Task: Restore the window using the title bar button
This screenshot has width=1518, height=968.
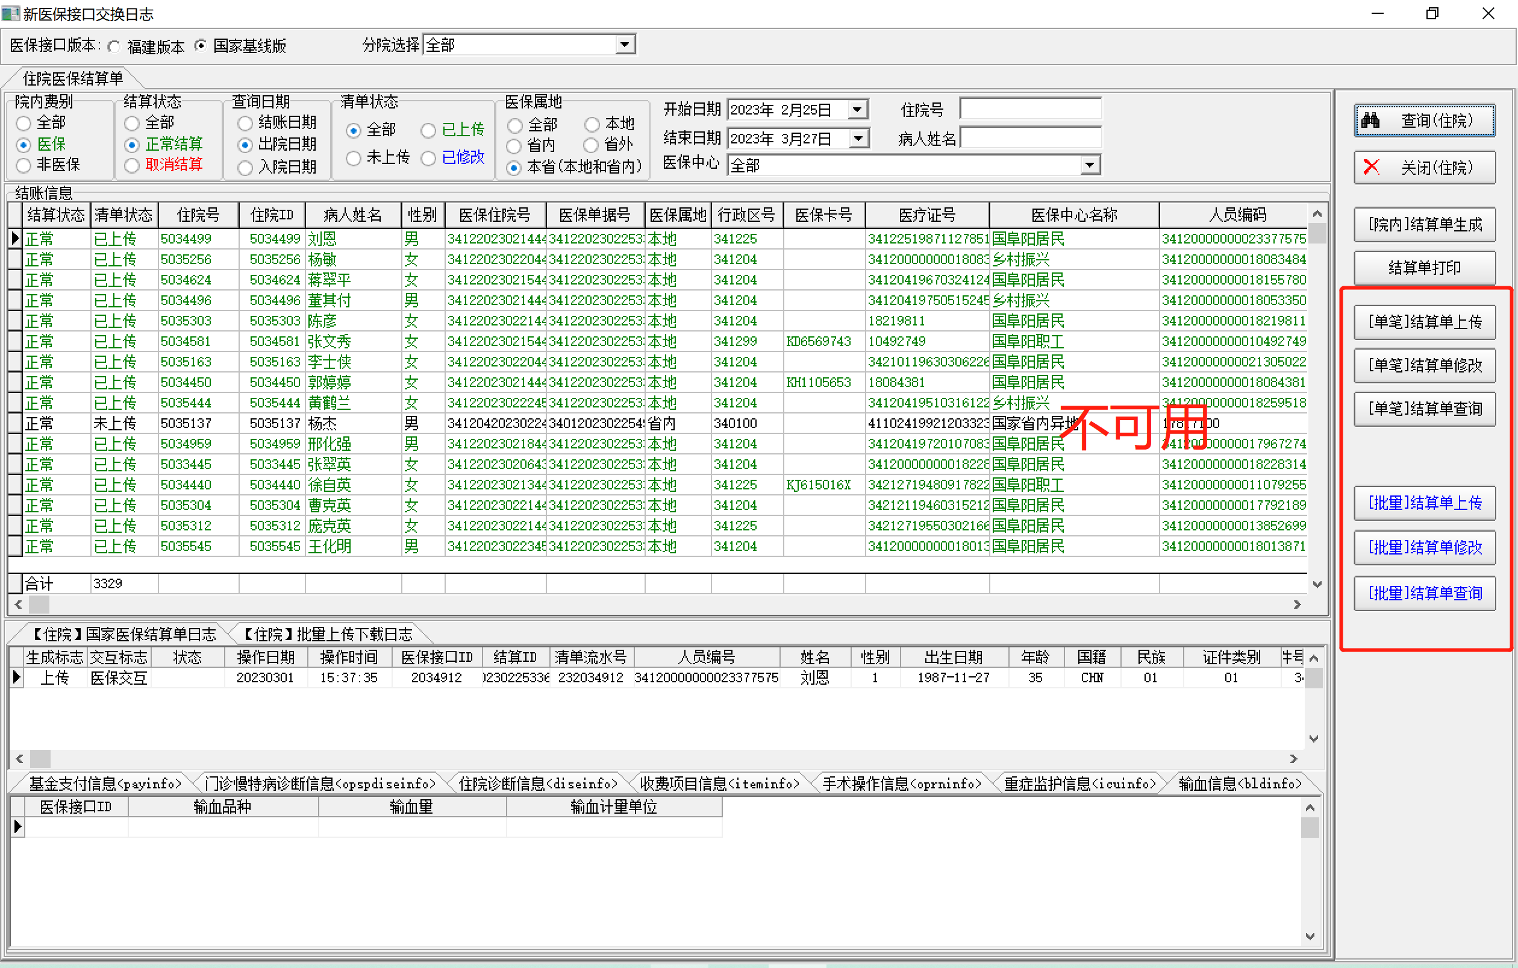Action: tap(1432, 13)
